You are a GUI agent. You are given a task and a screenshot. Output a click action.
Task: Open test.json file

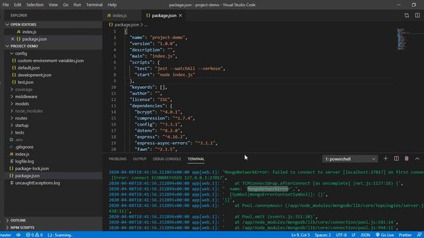[x=25, y=82]
